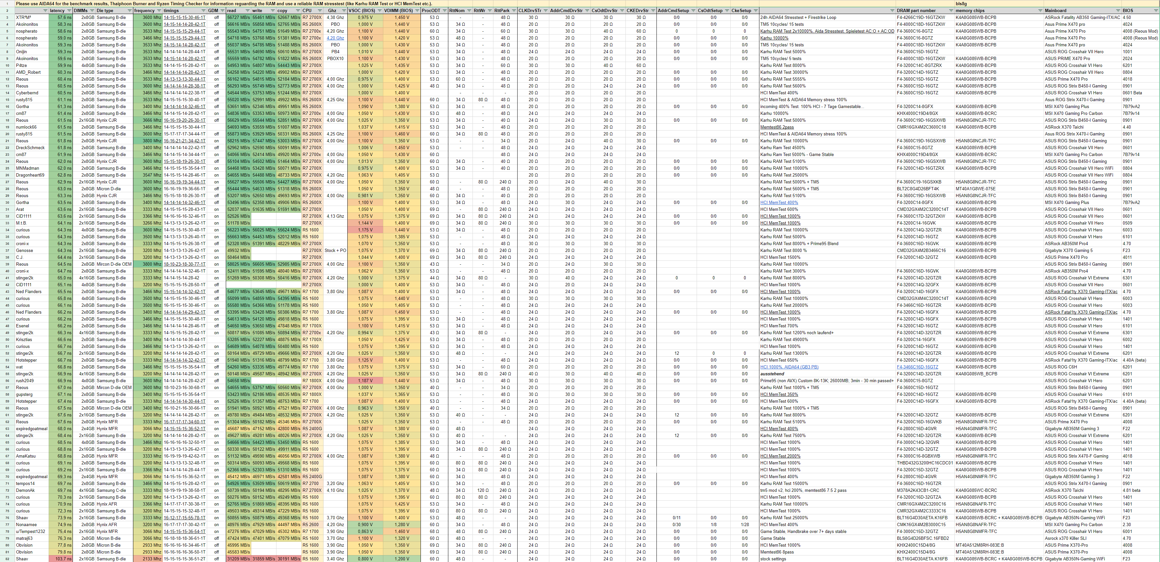This screenshot has height=562, width=1160.
Task: Select the stock settings cell
Action: (827, 559)
